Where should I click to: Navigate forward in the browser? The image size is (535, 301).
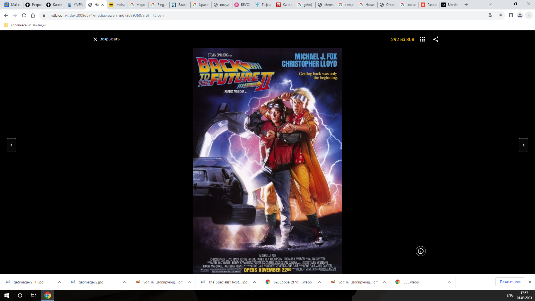(x=15, y=15)
